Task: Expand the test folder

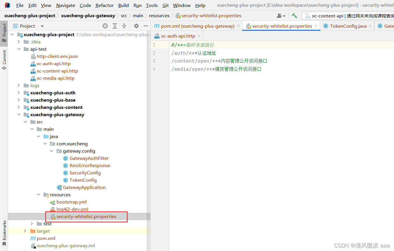Action: [32, 224]
